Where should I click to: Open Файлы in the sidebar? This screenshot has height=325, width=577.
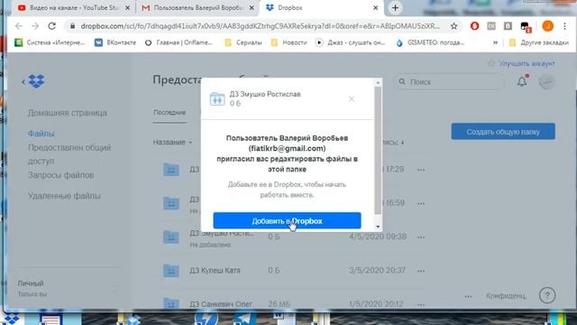click(x=41, y=134)
